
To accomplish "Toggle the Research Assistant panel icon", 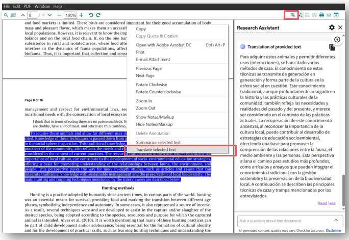I will tap(337, 15).
